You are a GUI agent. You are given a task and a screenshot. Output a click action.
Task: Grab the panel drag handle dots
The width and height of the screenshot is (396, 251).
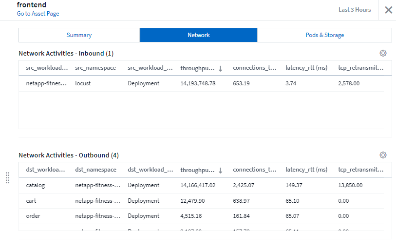pos(7,178)
